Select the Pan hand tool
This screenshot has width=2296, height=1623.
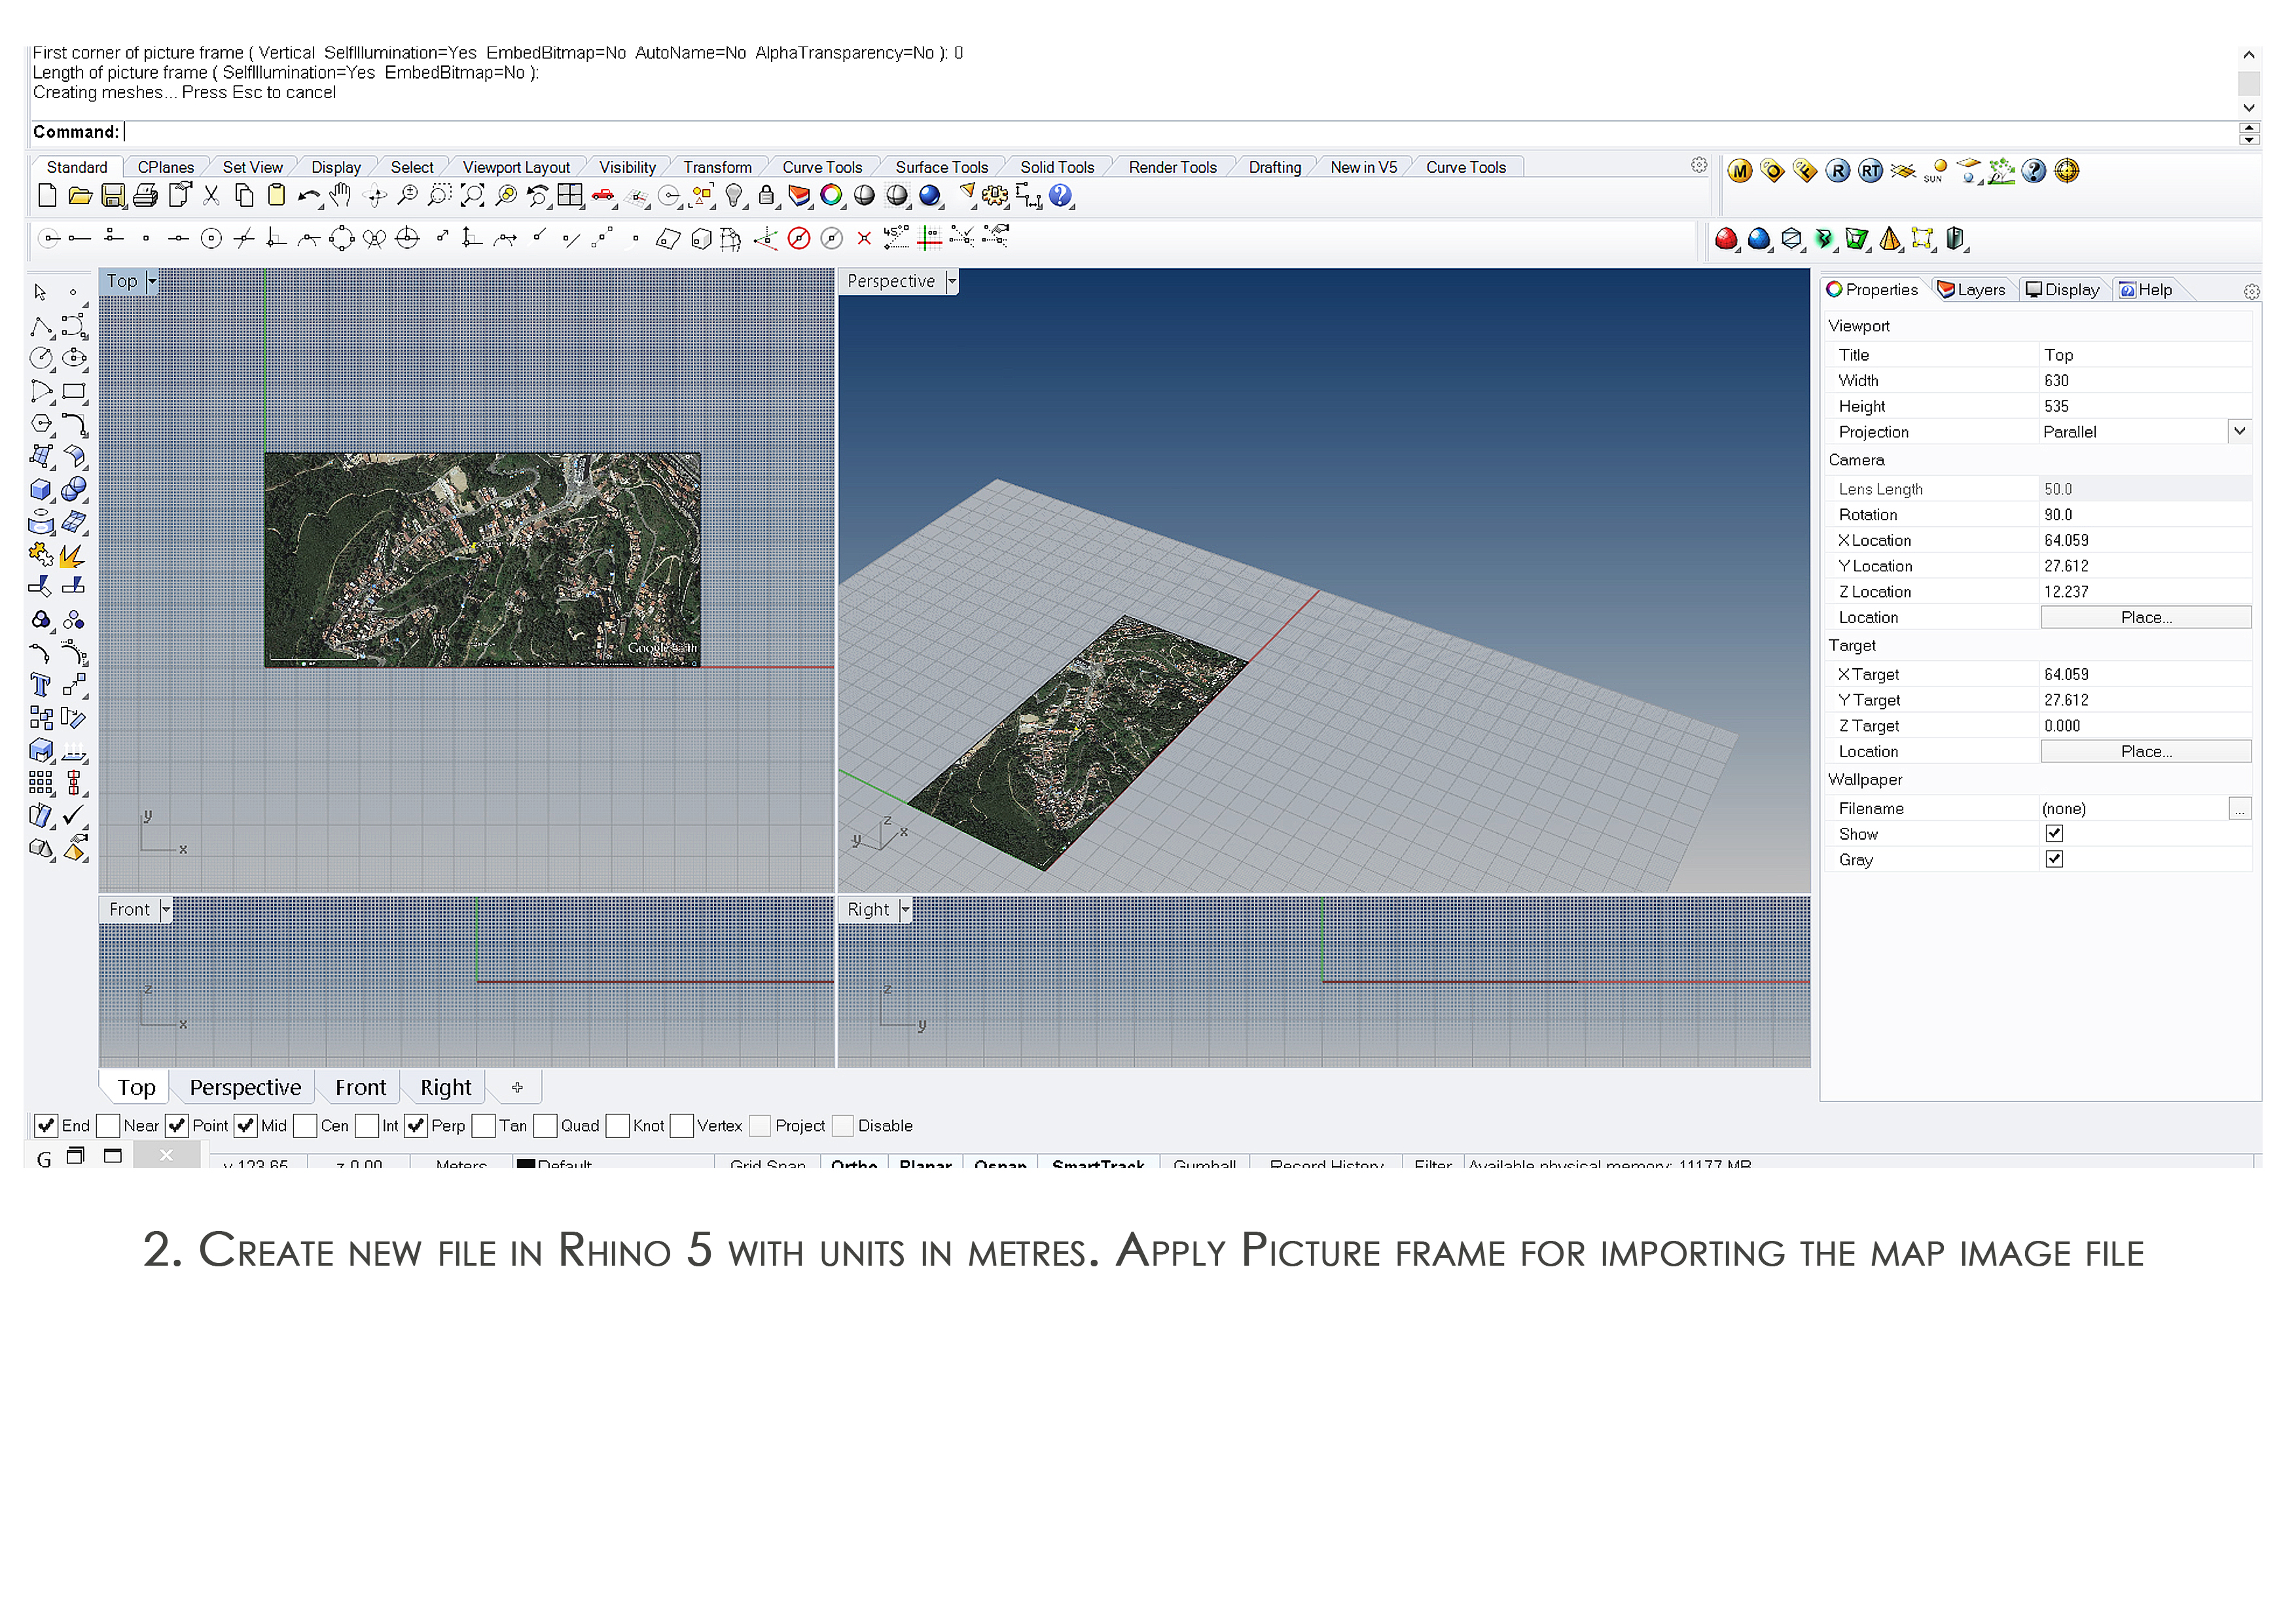tap(341, 195)
